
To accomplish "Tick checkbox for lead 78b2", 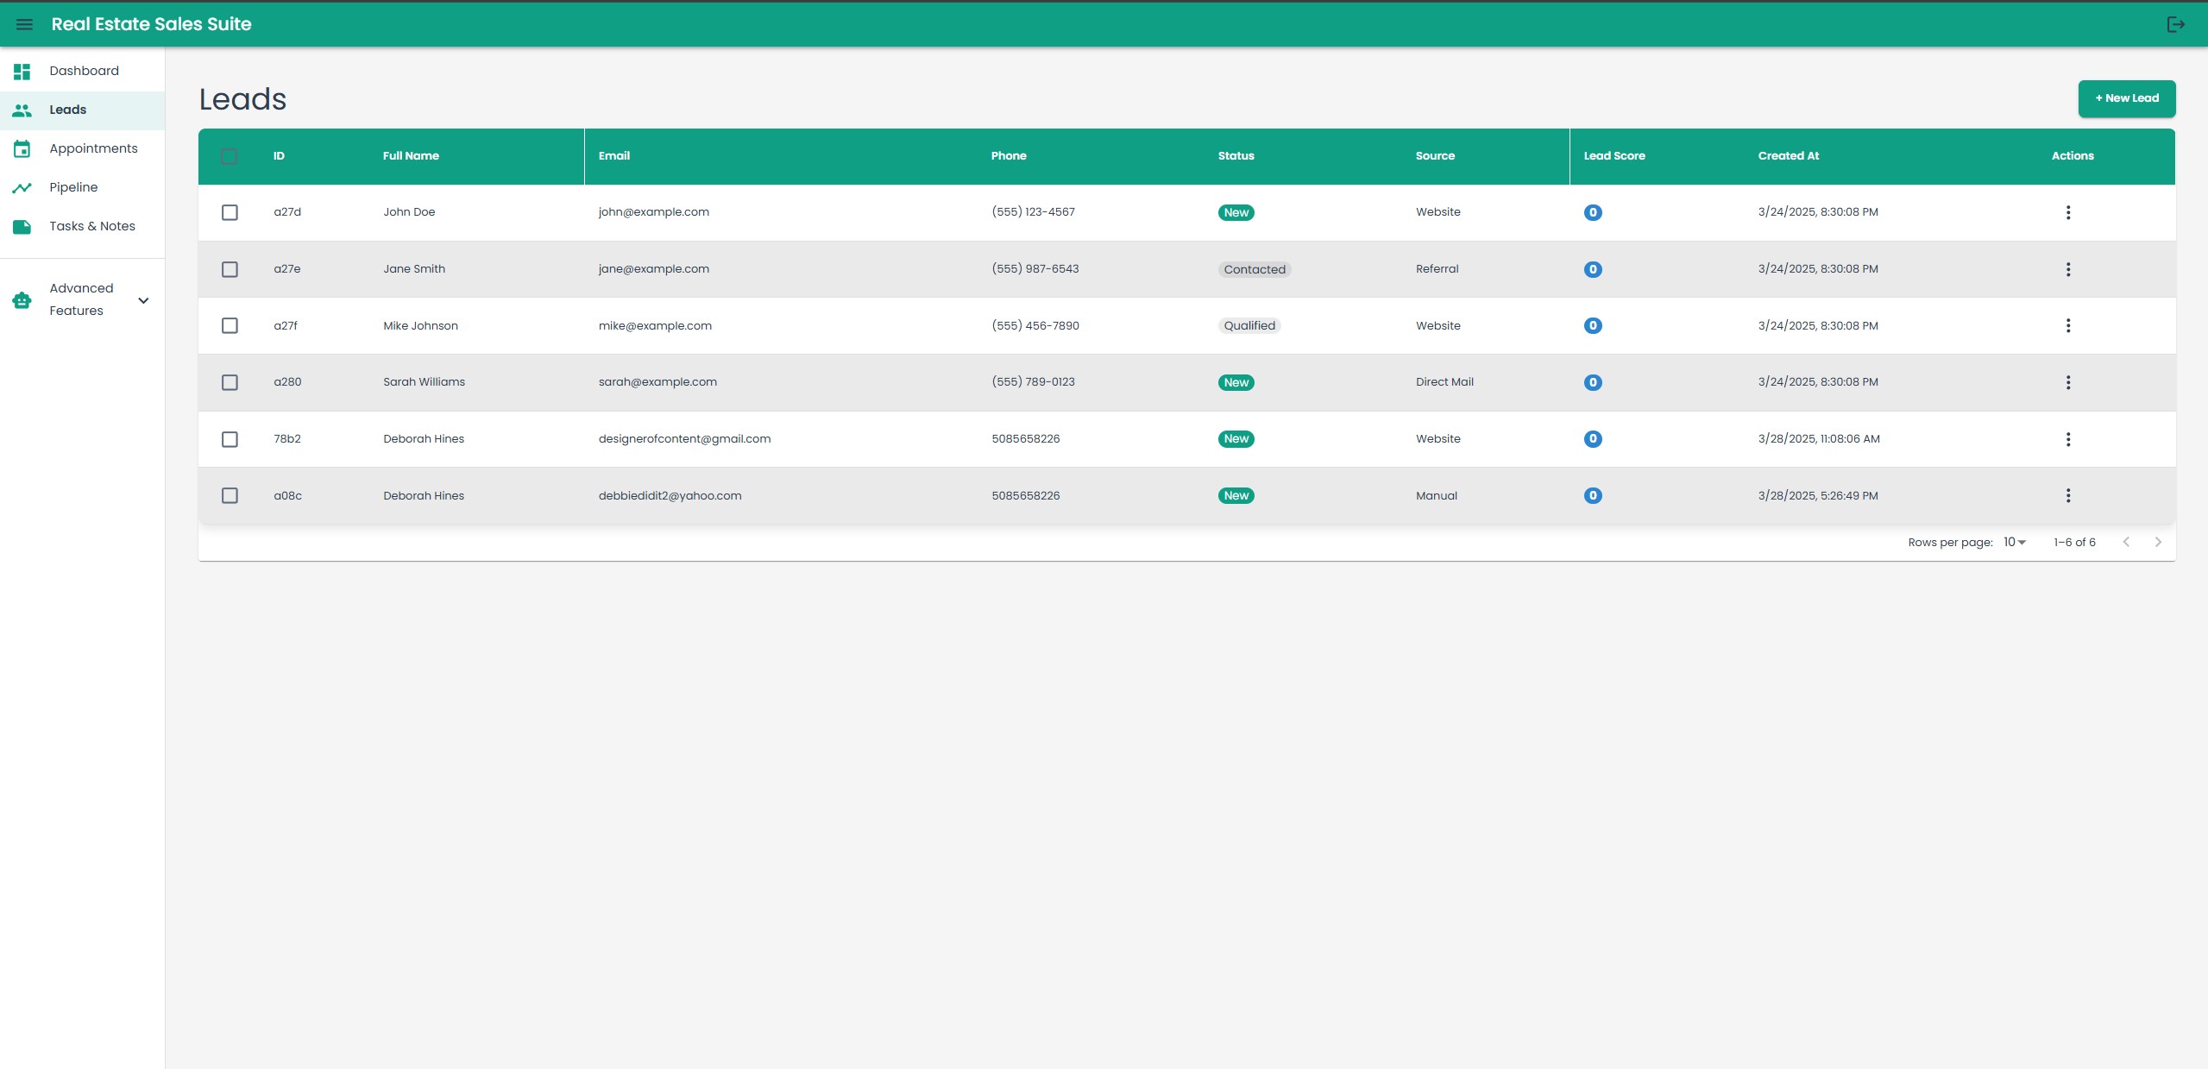I will click(230, 439).
